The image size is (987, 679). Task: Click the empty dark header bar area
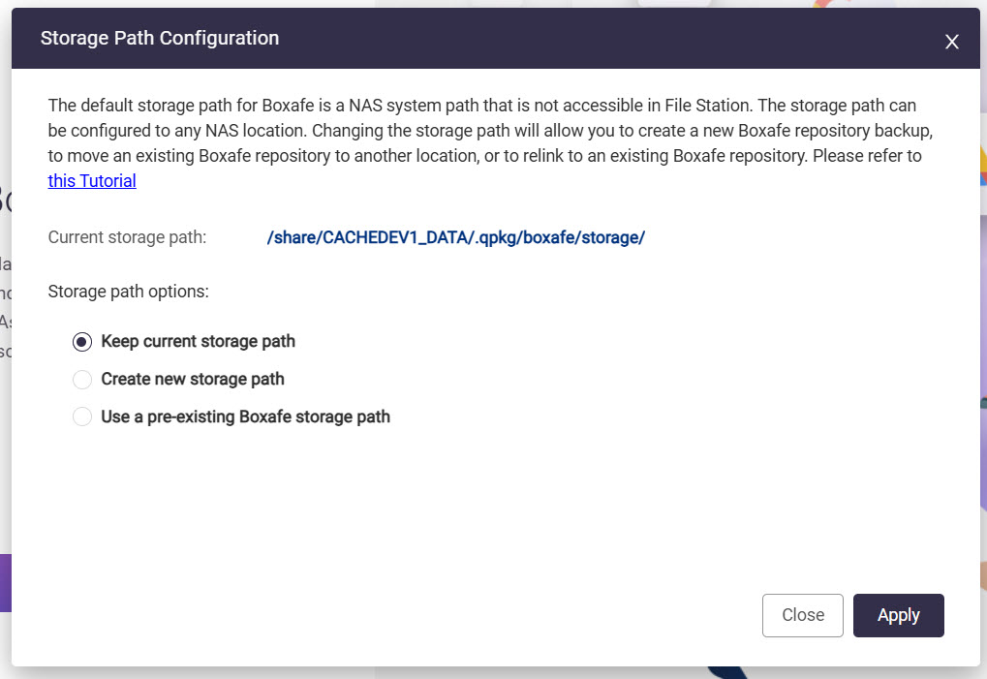pos(581,39)
